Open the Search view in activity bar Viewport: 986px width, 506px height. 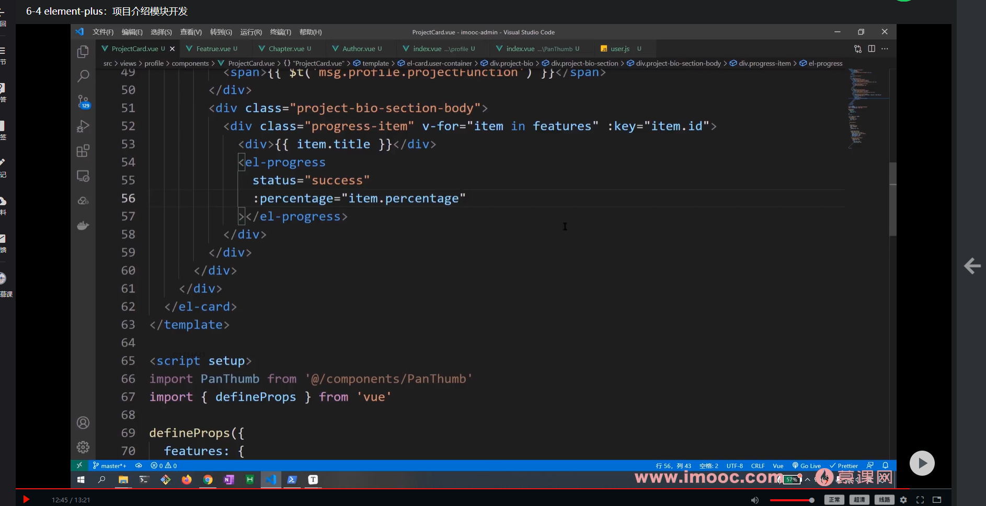(x=83, y=76)
